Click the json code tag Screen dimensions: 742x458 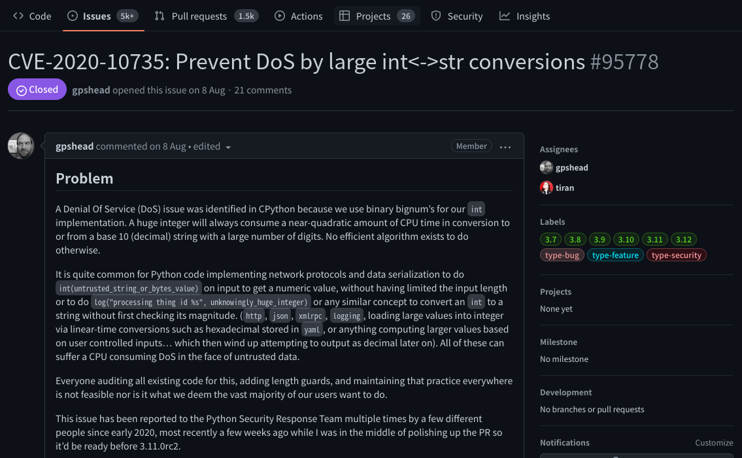280,316
